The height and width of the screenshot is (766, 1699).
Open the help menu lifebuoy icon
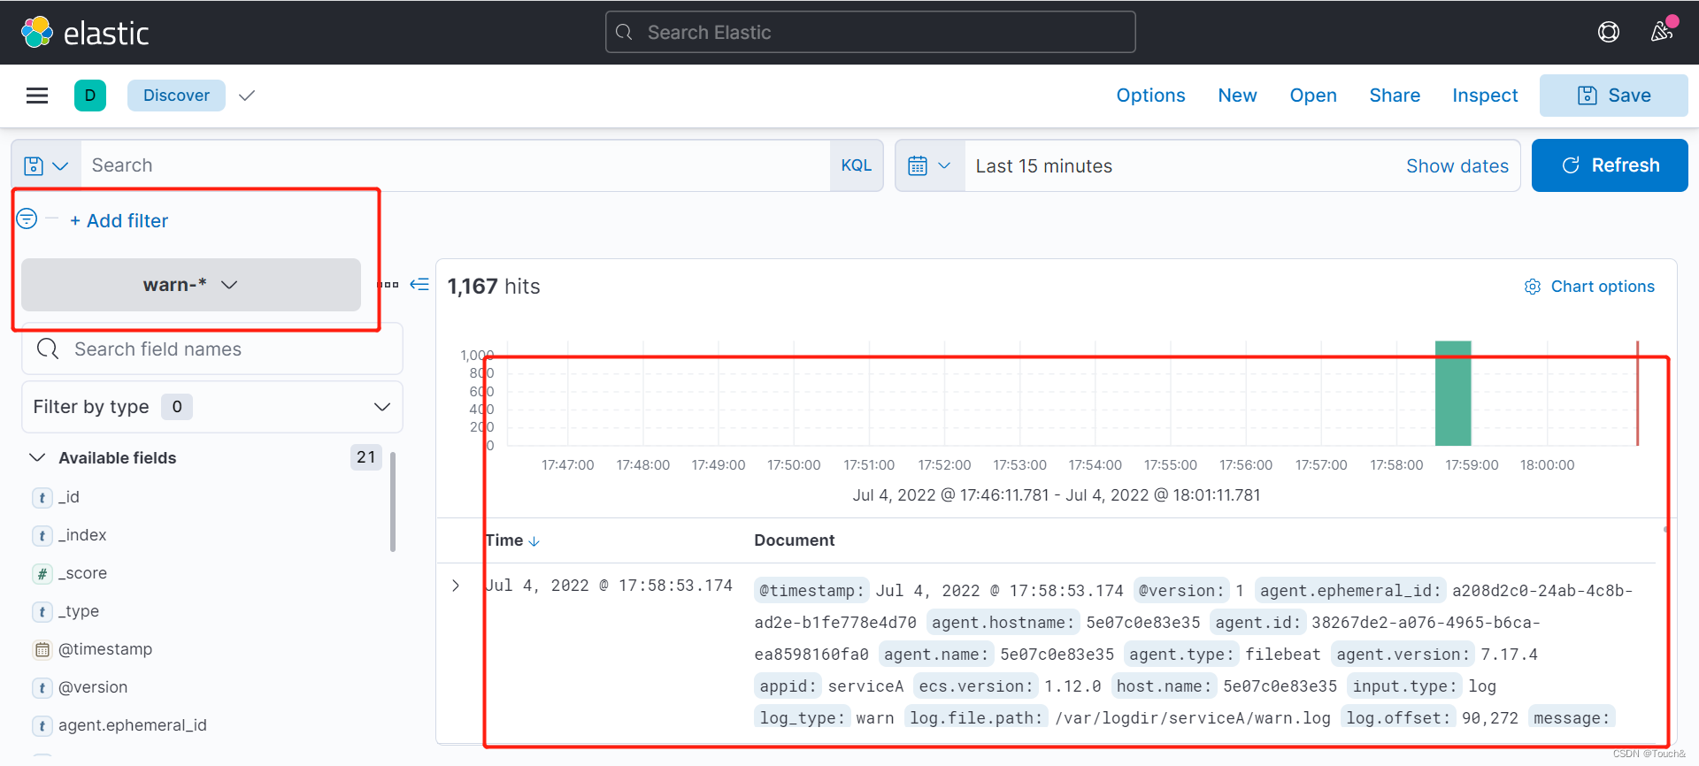click(1608, 33)
